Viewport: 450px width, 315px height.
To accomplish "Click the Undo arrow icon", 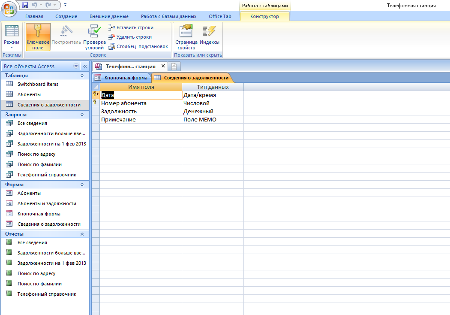I will click(34, 5).
